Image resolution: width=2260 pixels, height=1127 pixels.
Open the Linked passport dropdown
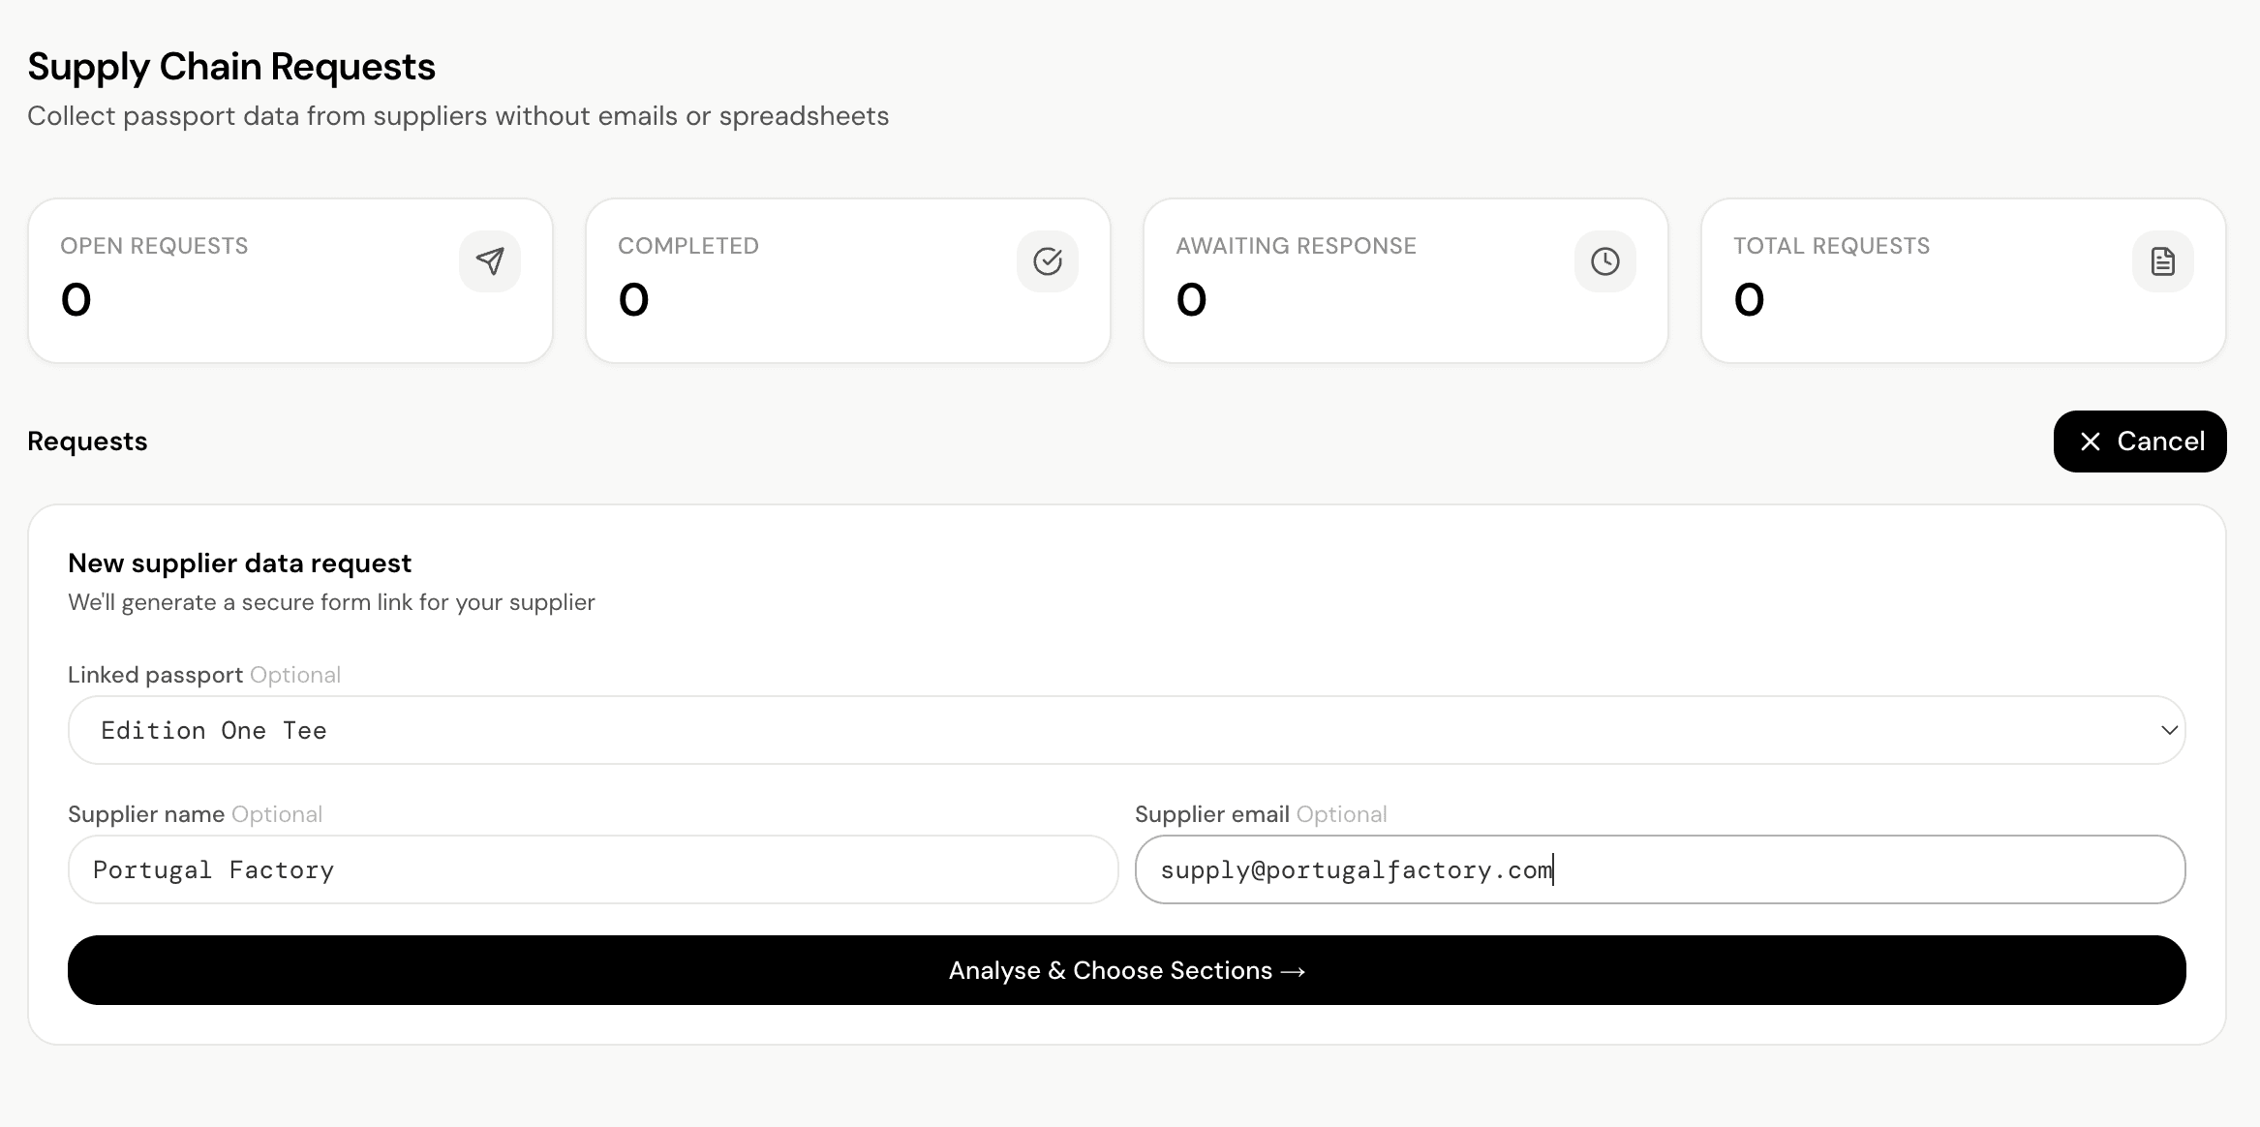pyautogui.click(x=1127, y=730)
